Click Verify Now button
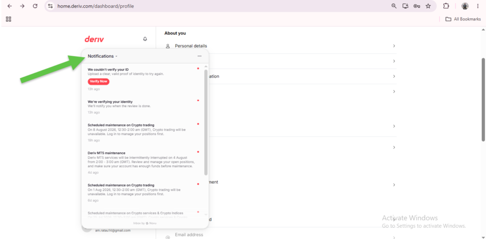 pos(99,81)
